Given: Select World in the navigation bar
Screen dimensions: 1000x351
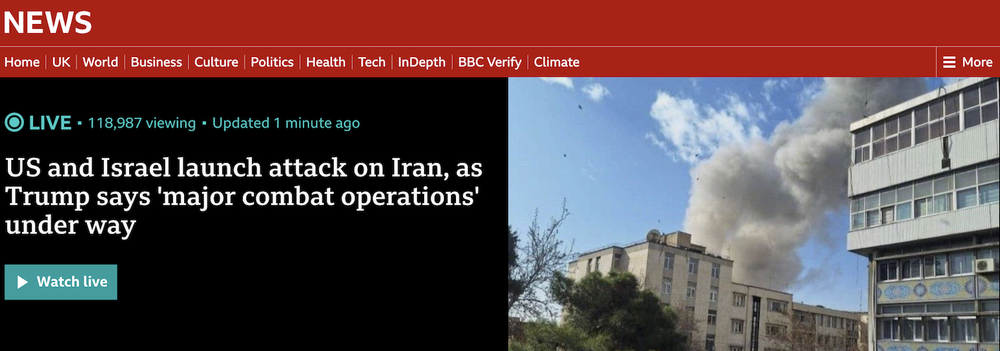Looking at the screenshot, I should (x=100, y=62).
